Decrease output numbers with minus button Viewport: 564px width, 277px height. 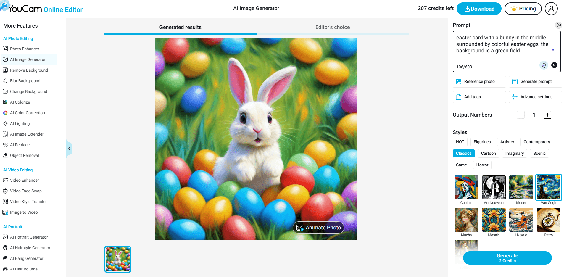tap(521, 115)
